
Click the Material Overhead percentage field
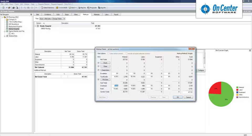tap(115, 86)
